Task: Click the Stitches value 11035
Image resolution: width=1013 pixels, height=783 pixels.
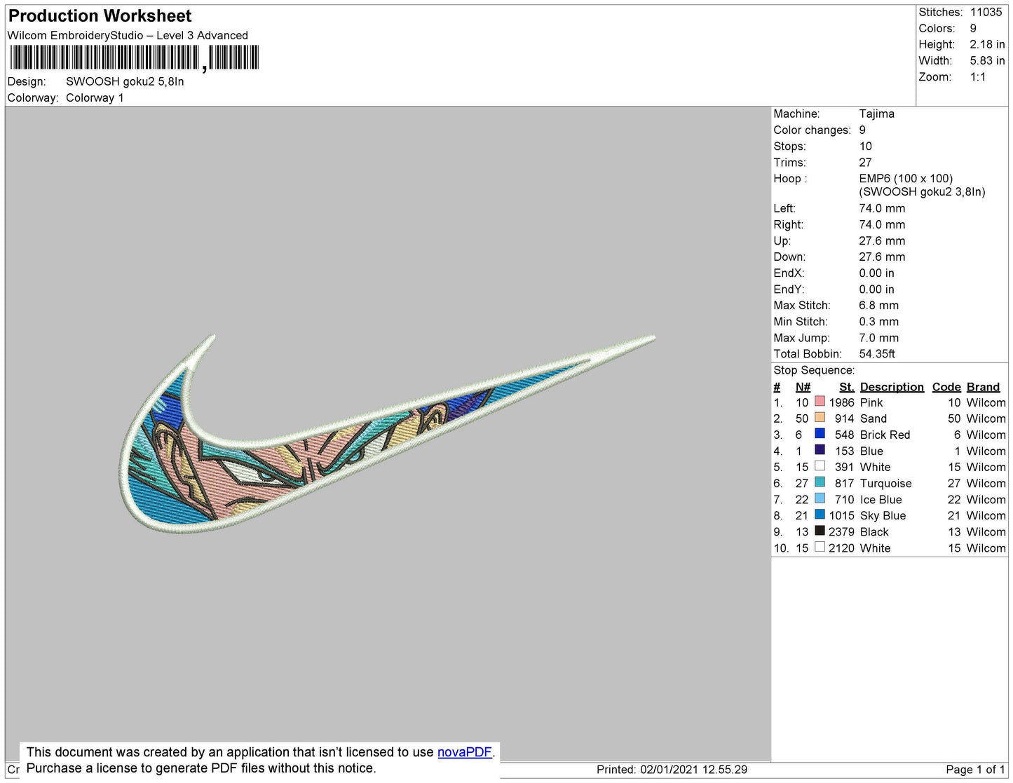Action: pos(986,12)
